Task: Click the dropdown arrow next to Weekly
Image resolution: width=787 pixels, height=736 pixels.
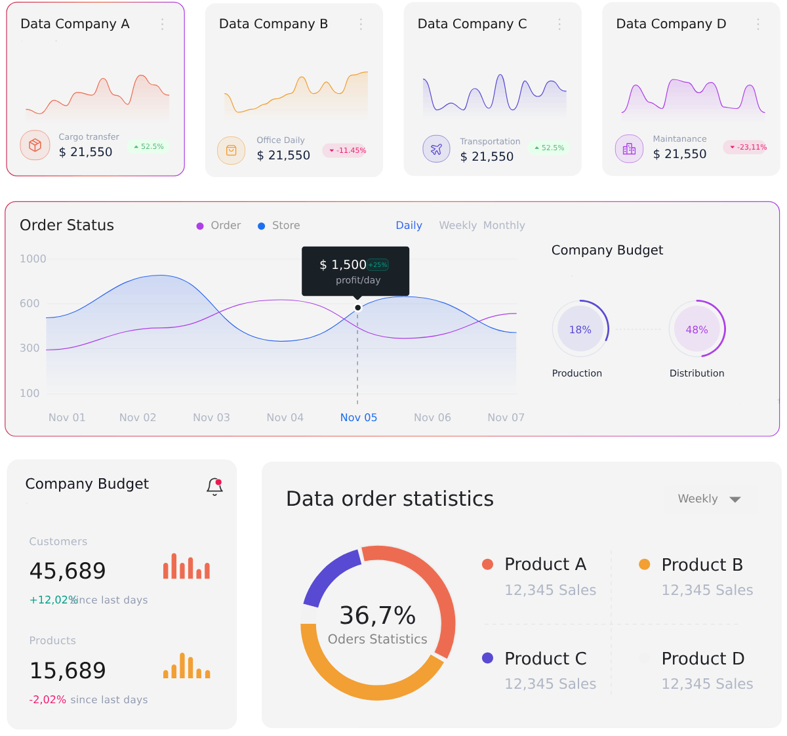Action: [x=735, y=500]
